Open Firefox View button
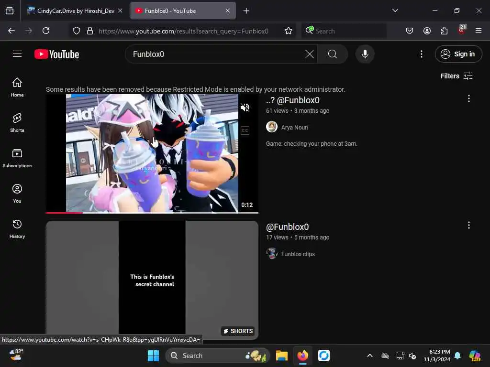 point(10,11)
